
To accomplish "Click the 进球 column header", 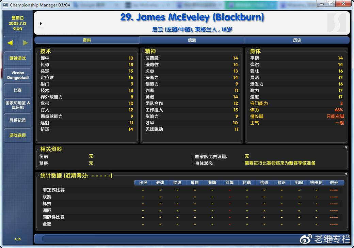I will point(160,183).
